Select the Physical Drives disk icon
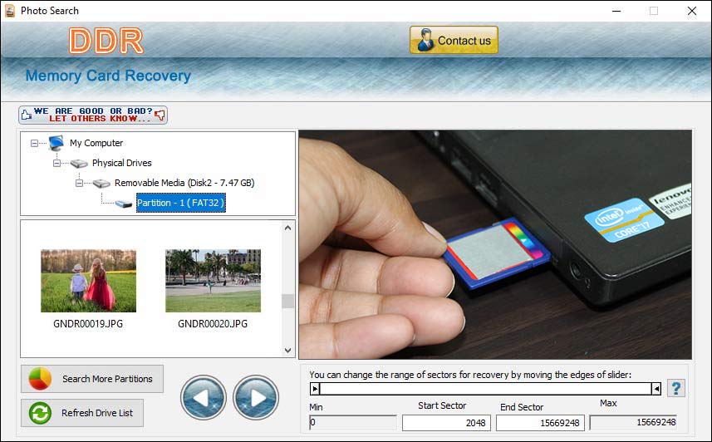This screenshot has height=442, width=712. (x=79, y=163)
